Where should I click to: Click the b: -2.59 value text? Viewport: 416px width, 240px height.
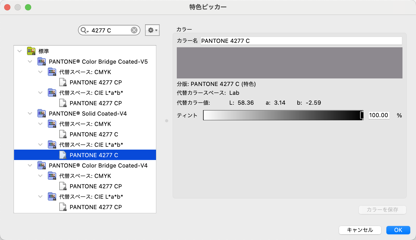pyautogui.click(x=309, y=103)
